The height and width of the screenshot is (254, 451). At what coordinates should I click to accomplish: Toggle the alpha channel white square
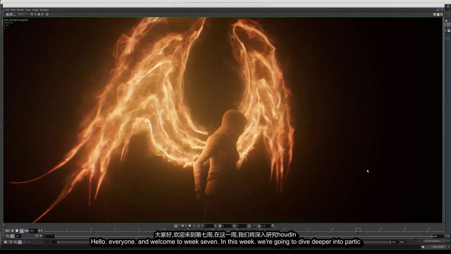[190, 226]
